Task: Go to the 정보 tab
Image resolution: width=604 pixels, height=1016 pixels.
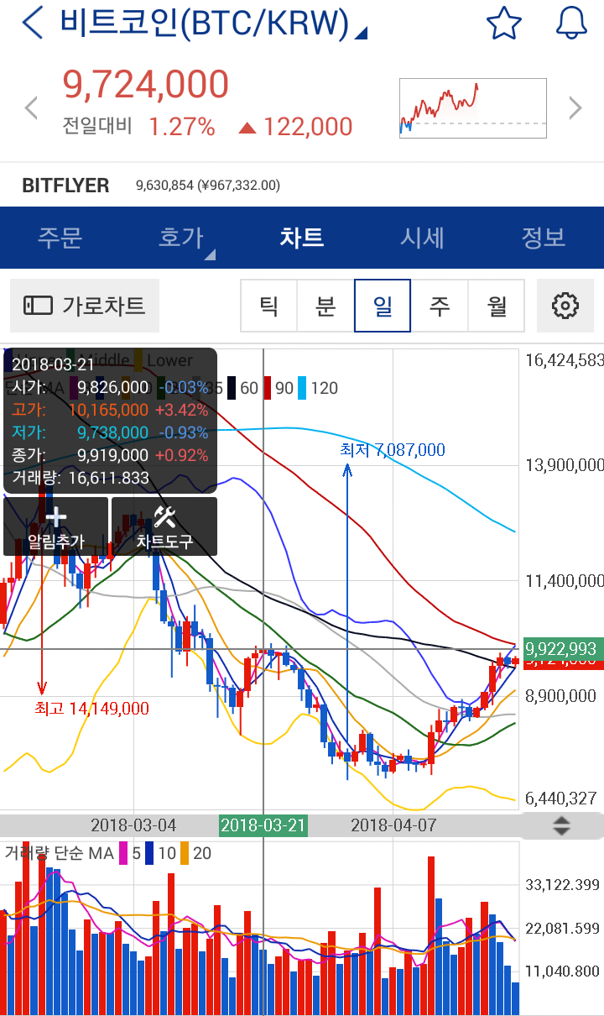Action: coord(544,238)
